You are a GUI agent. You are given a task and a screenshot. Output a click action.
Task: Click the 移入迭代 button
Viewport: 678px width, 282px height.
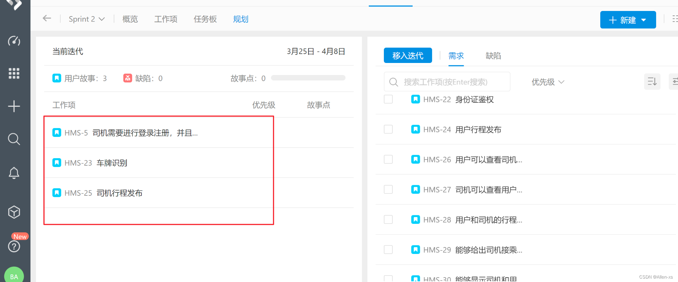408,55
